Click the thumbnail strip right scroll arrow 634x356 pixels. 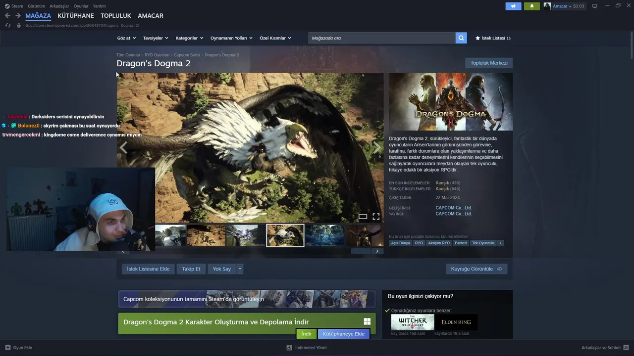click(377, 251)
